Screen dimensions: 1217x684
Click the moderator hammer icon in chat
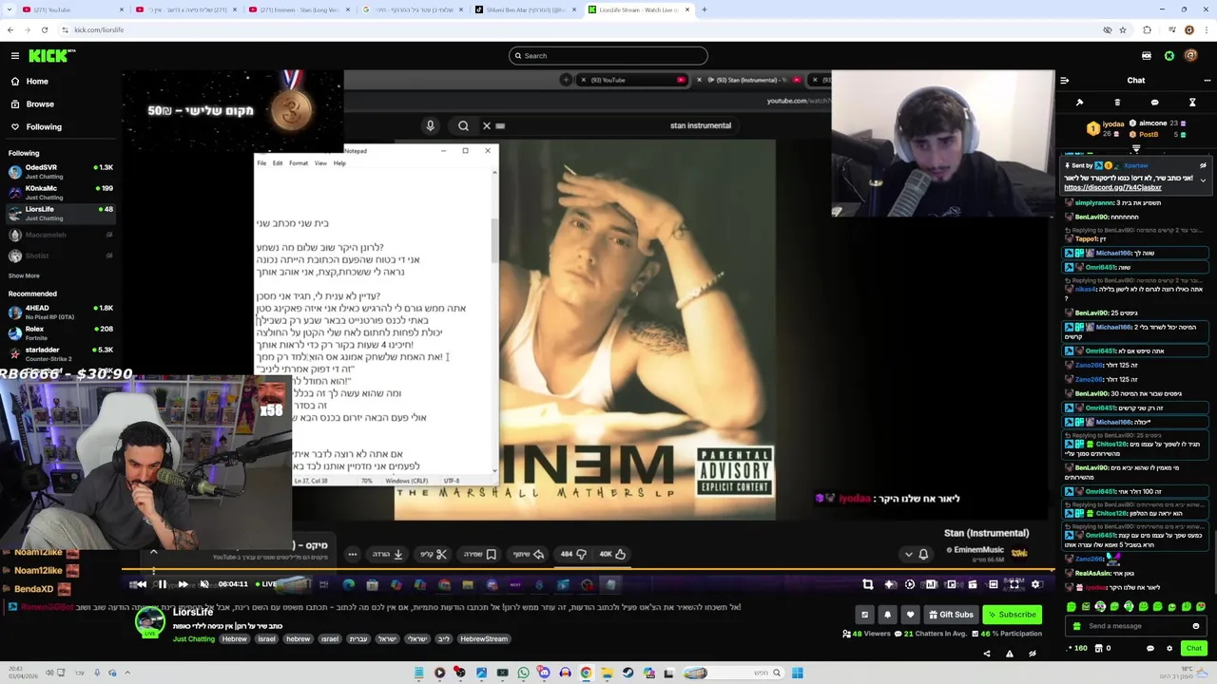tap(1079, 103)
